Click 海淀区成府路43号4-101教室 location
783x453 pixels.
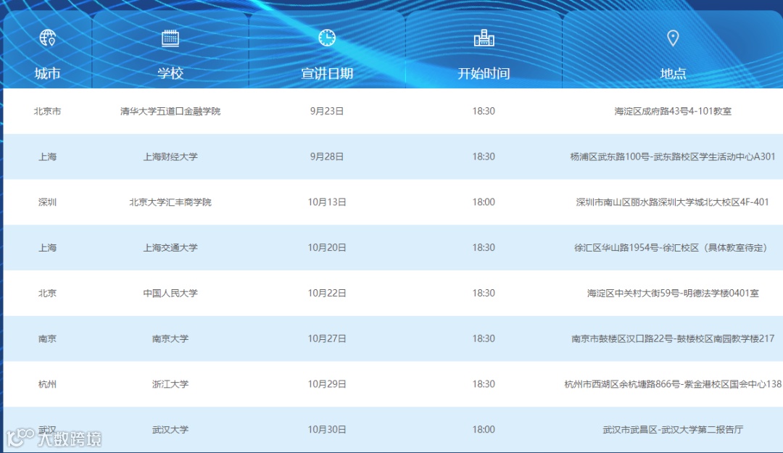[x=673, y=112]
